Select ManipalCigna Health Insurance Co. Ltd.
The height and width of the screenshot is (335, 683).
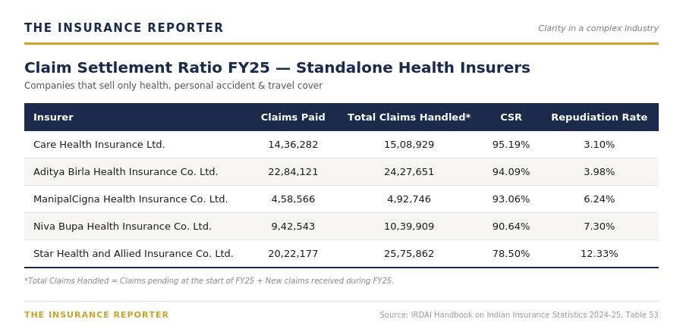[131, 199]
